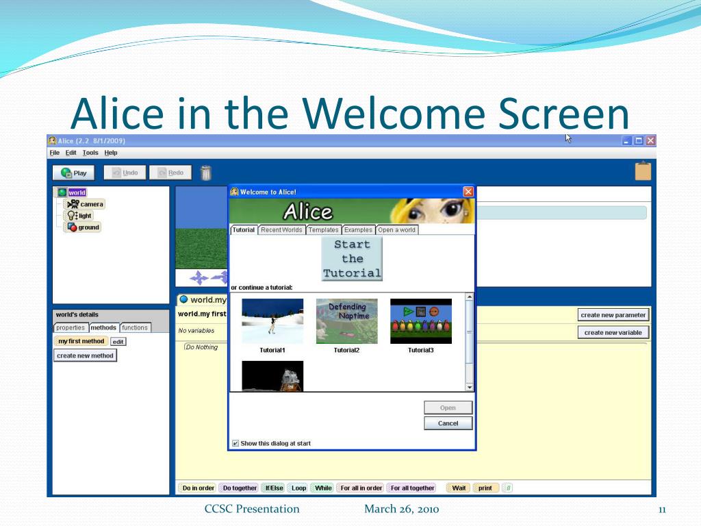Open the Recent Worlds tab
This screenshot has height=526, width=701.
(x=281, y=230)
